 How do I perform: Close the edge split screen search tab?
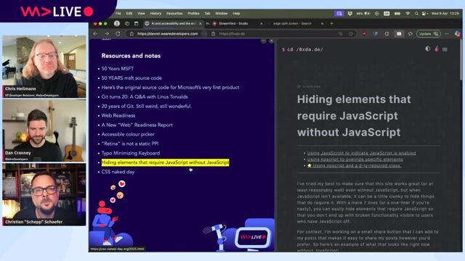tap(323, 23)
